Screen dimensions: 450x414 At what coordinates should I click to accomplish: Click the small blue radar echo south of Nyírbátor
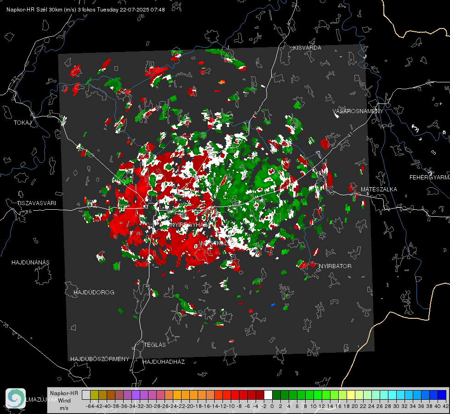coord(273,305)
